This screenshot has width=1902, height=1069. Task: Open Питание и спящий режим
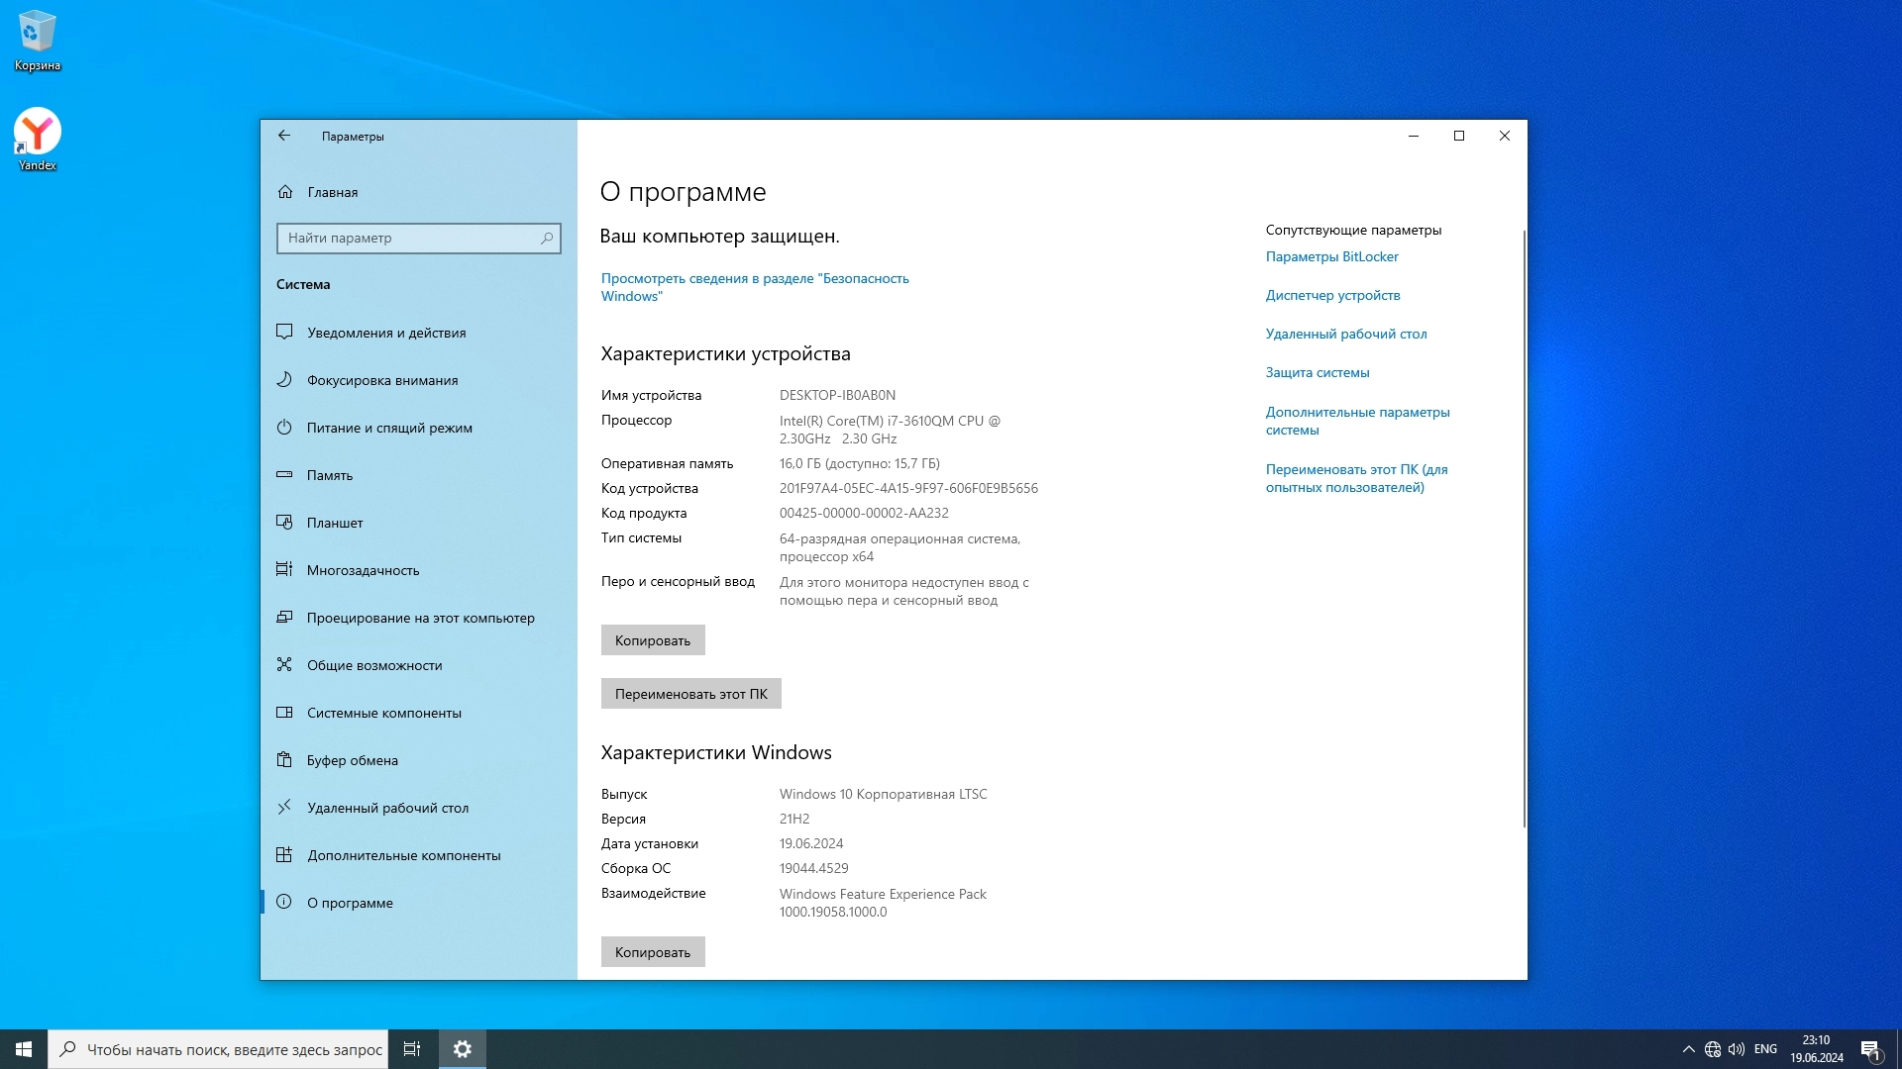click(x=388, y=428)
